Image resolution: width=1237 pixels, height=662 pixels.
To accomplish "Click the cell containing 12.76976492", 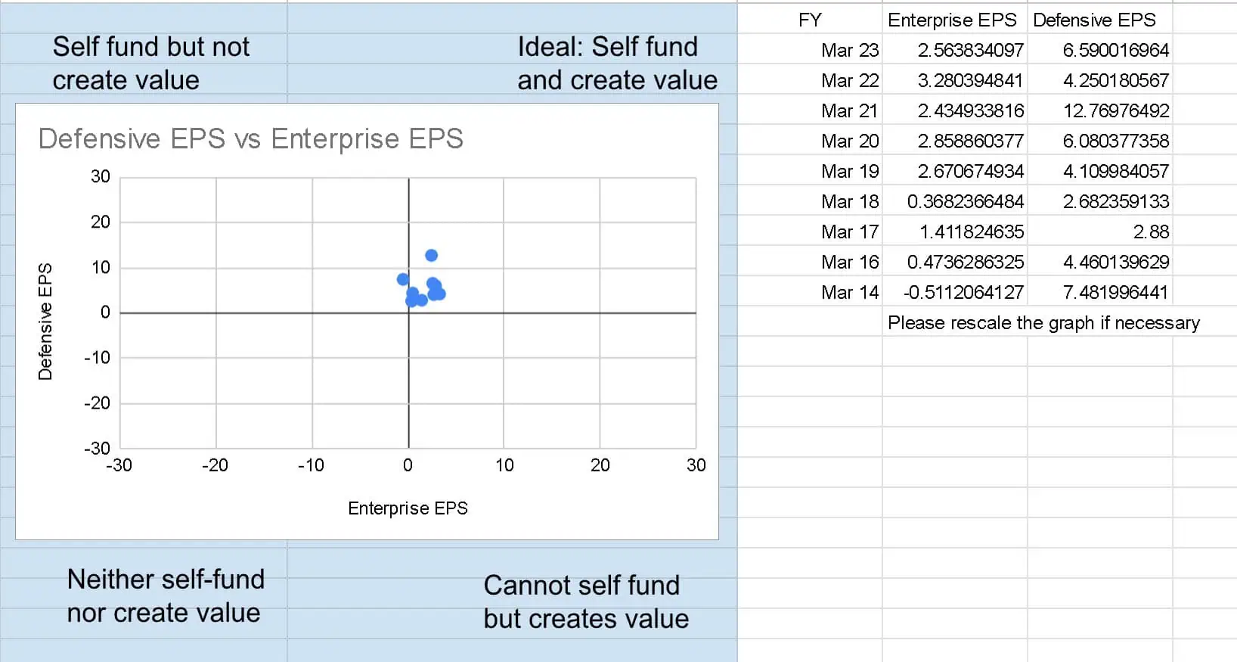I will pyautogui.click(x=1099, y=110).
